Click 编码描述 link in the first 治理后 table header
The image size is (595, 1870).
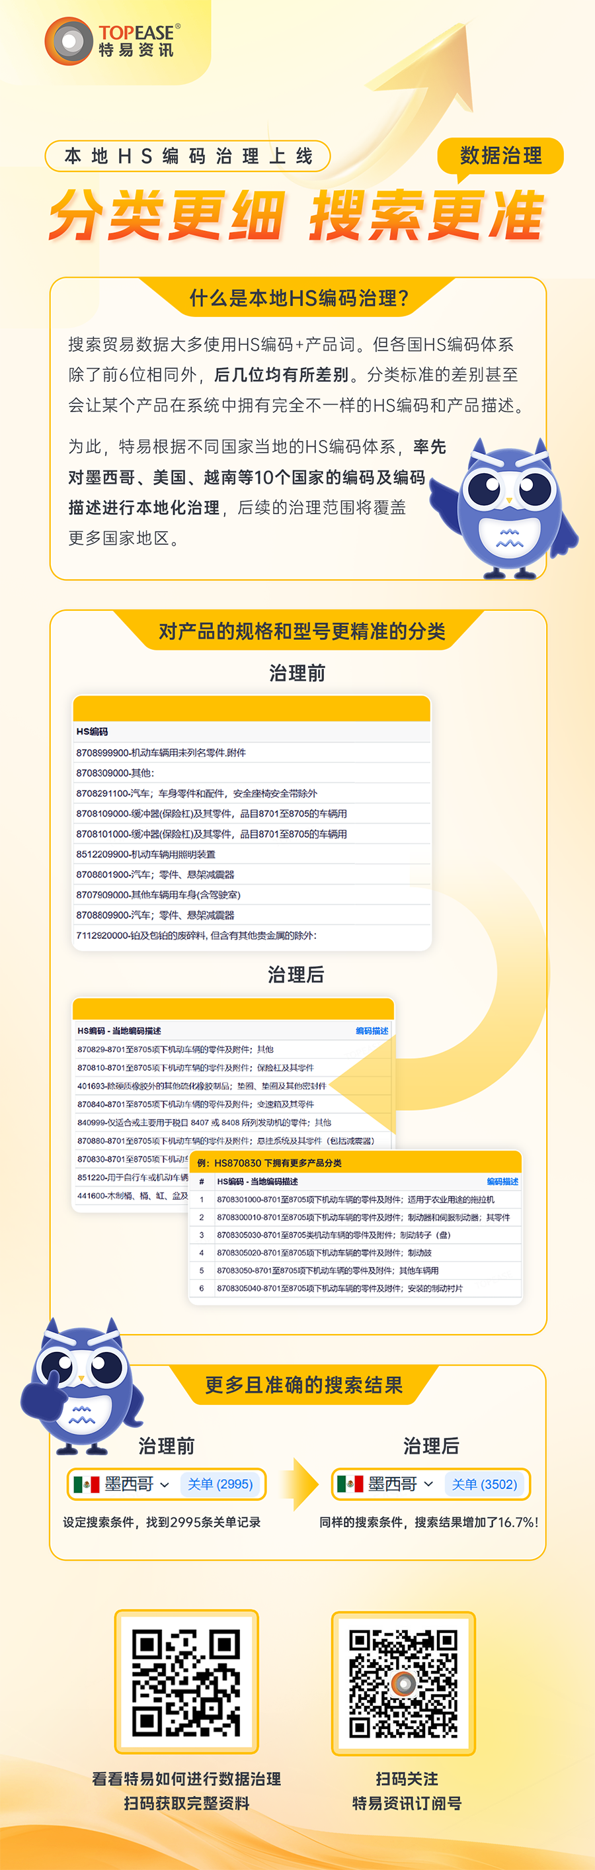372,1031
